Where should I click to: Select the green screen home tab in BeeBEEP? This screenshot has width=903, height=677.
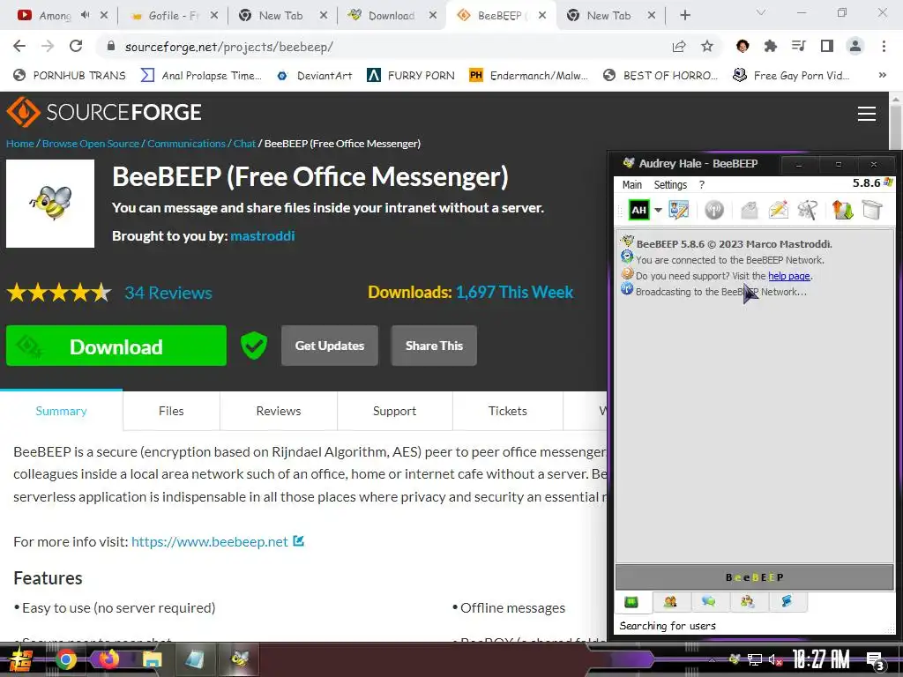pyautogui.click(x=631, y=602)
